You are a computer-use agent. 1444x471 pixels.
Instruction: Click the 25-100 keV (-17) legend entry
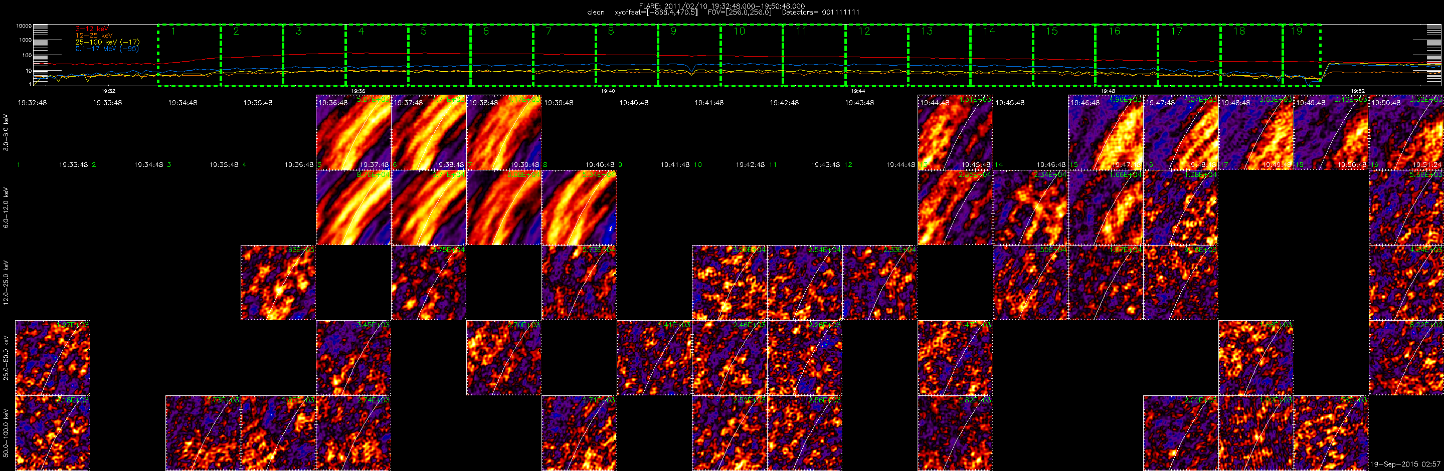coord(107,42)
